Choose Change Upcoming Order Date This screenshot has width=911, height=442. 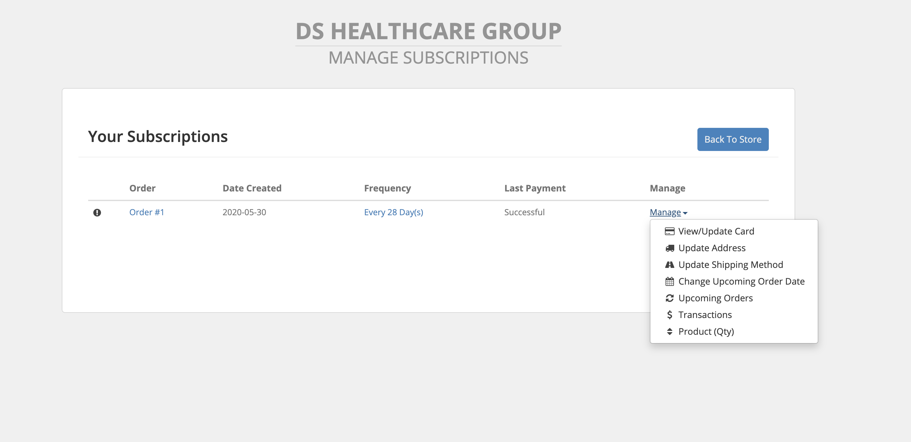click(x=741, y=282)
